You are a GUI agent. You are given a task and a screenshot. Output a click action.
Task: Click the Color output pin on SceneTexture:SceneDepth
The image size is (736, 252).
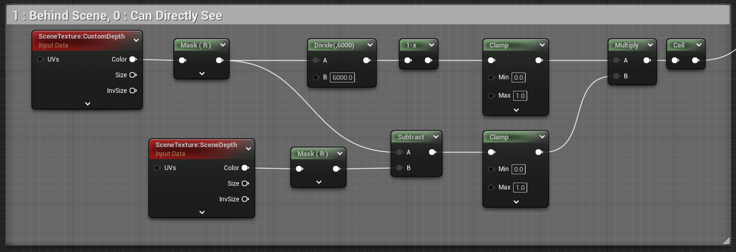pos(245,168)
